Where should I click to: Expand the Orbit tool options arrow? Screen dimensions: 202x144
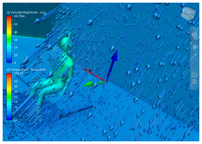[194, 69]
